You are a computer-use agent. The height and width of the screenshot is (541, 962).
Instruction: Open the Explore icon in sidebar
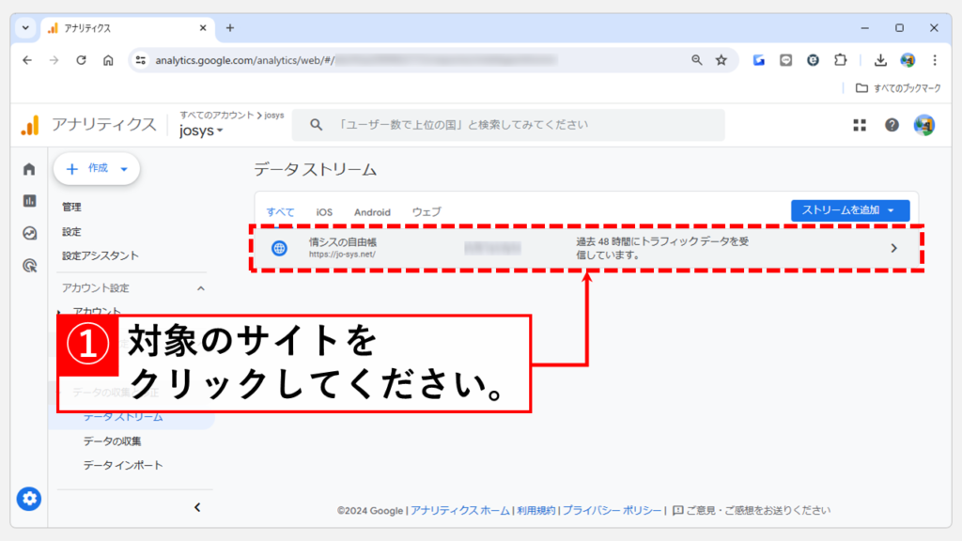tap(29, 233)
